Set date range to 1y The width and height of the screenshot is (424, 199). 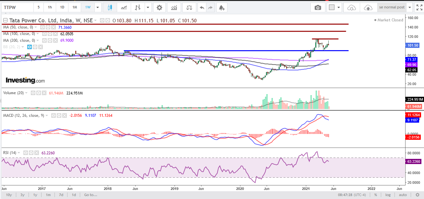(35, 195)
